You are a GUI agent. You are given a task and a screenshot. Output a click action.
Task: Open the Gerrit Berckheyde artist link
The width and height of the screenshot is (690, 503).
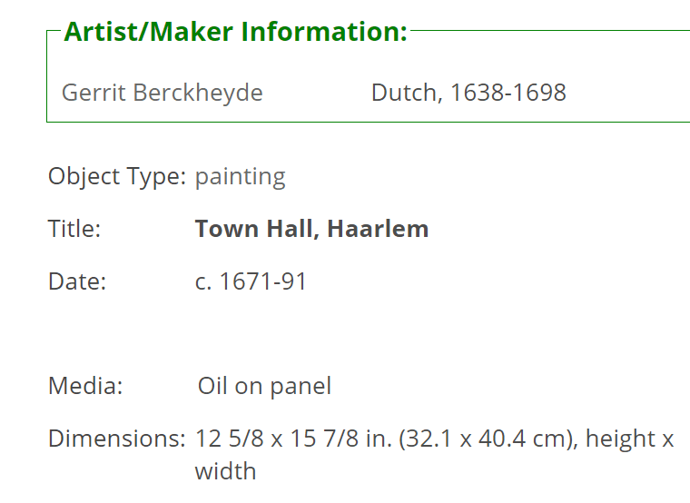[162, 93]
